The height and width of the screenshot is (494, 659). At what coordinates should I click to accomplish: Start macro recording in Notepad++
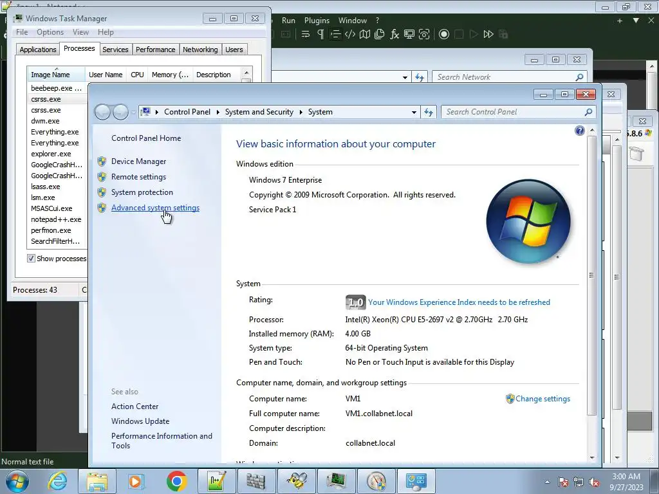tap(444, 34)
